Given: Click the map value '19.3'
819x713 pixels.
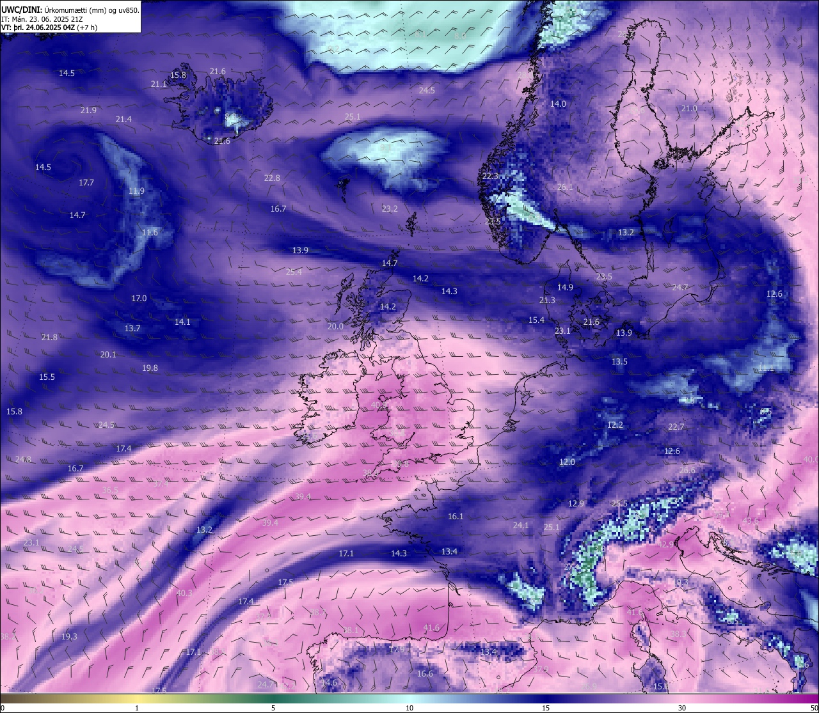Looking at the screenshot, I should click(69, 637).
